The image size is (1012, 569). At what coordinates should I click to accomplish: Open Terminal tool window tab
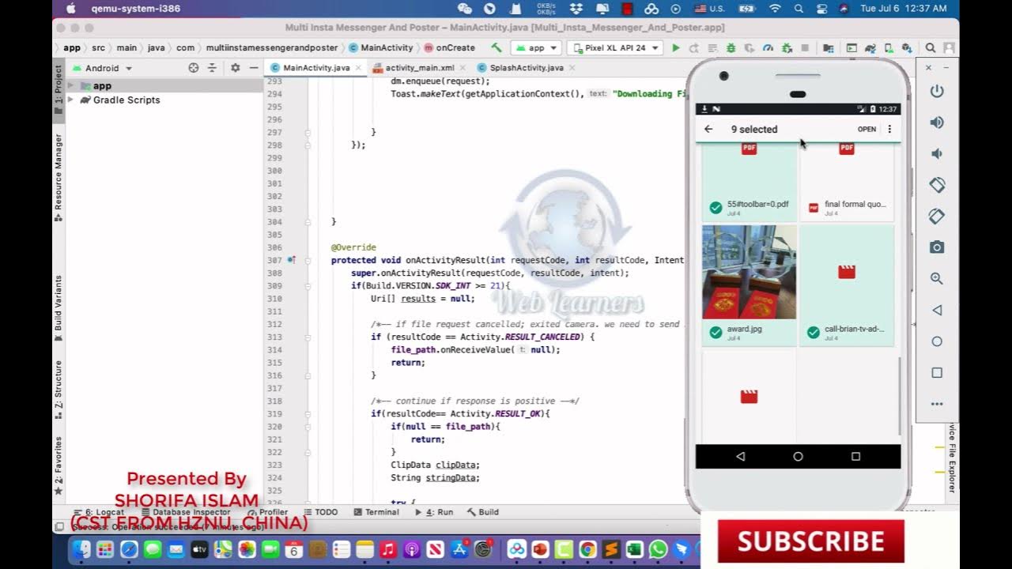[376, 512]
